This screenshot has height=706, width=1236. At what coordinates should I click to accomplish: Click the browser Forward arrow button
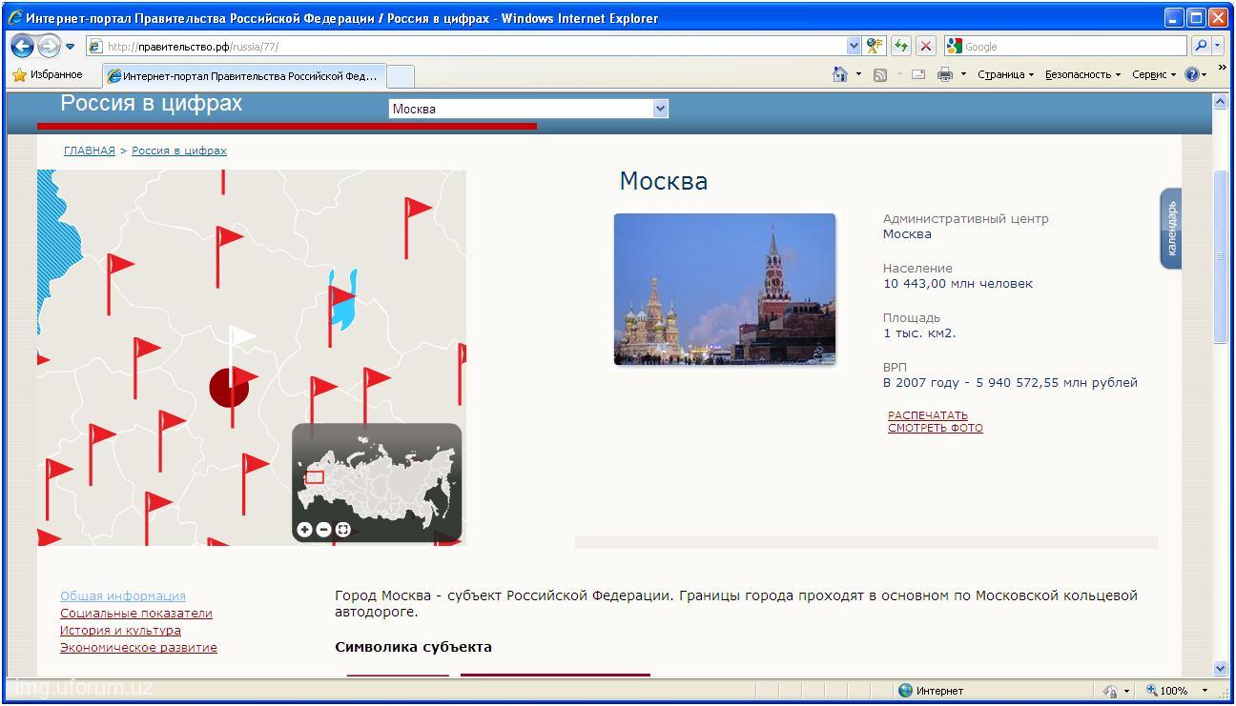click(49, 46)
